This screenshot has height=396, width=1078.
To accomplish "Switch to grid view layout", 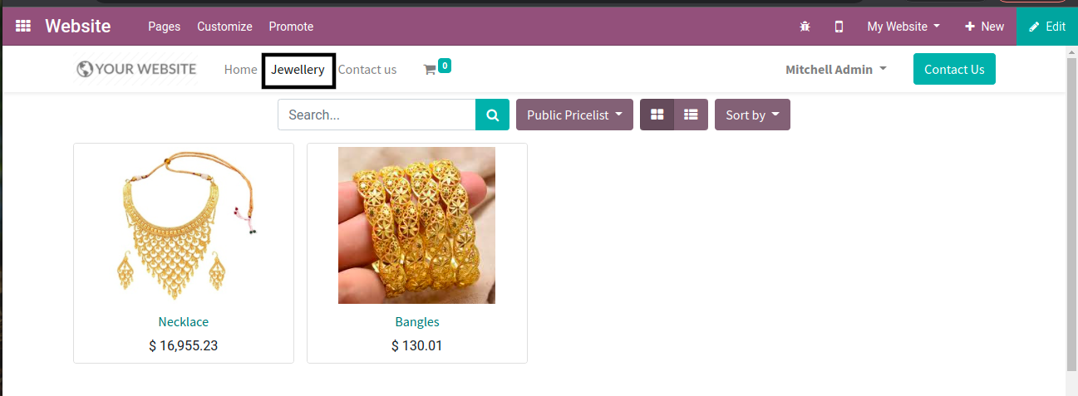I will [657, 115].
